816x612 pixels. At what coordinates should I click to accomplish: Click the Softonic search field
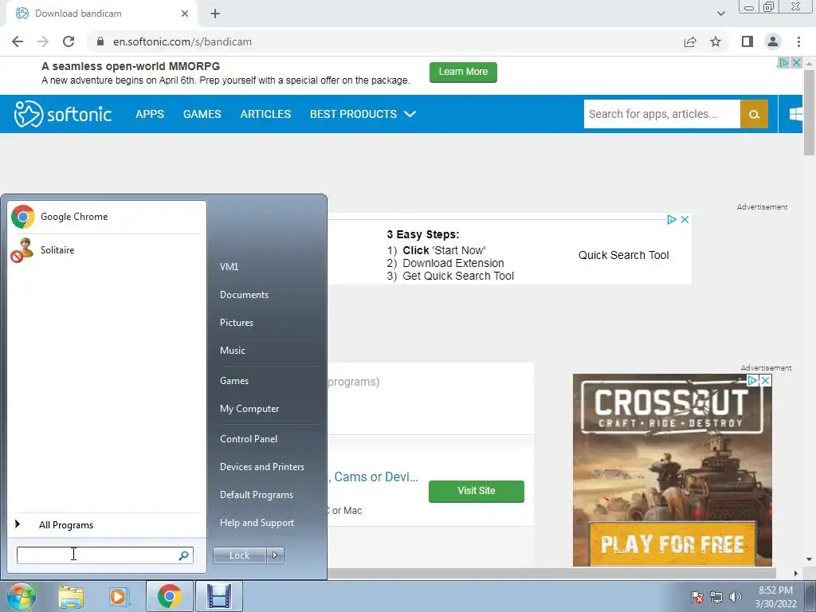coord(661,114)
